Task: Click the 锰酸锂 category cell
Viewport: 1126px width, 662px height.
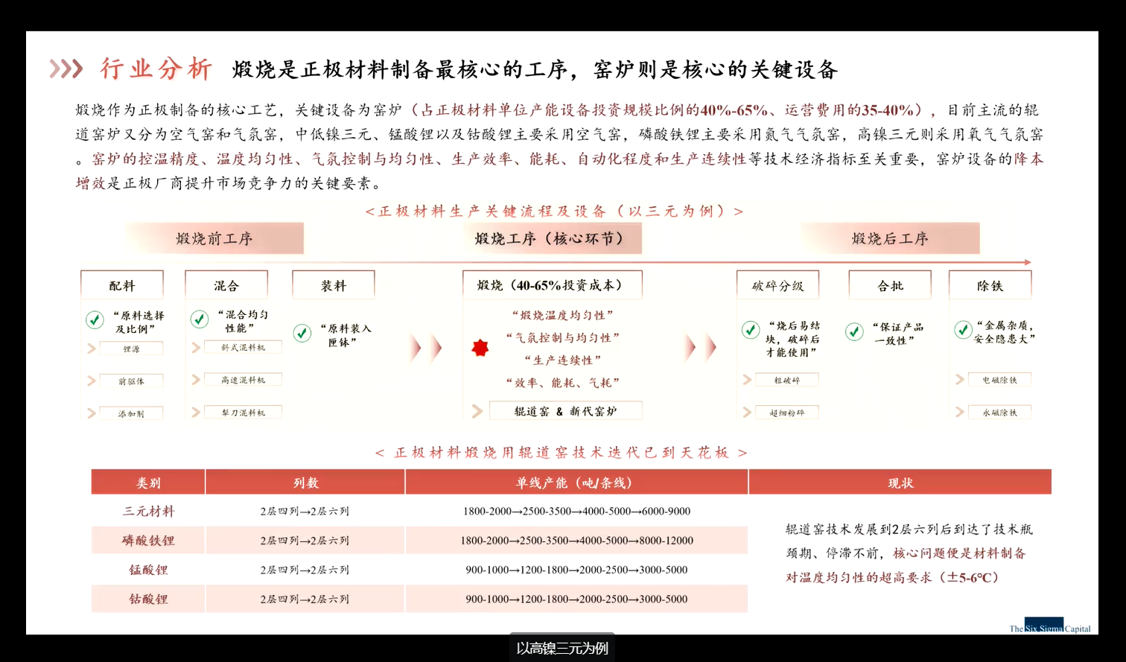Action: click(148, 570)
